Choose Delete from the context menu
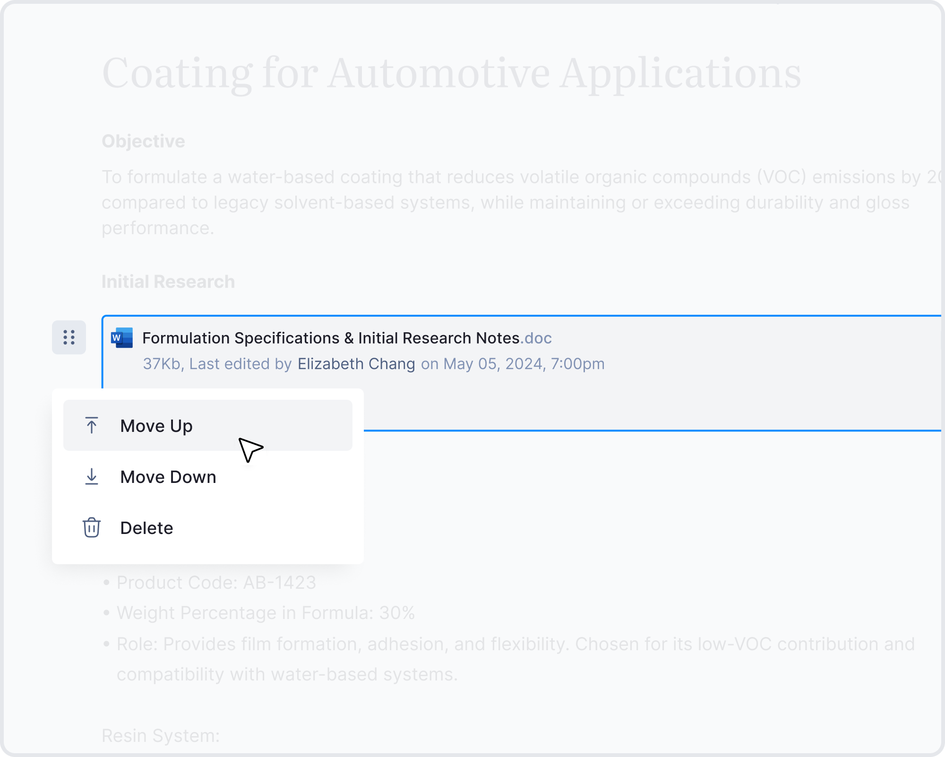This screenshot has width=945, height=757. 146,528
